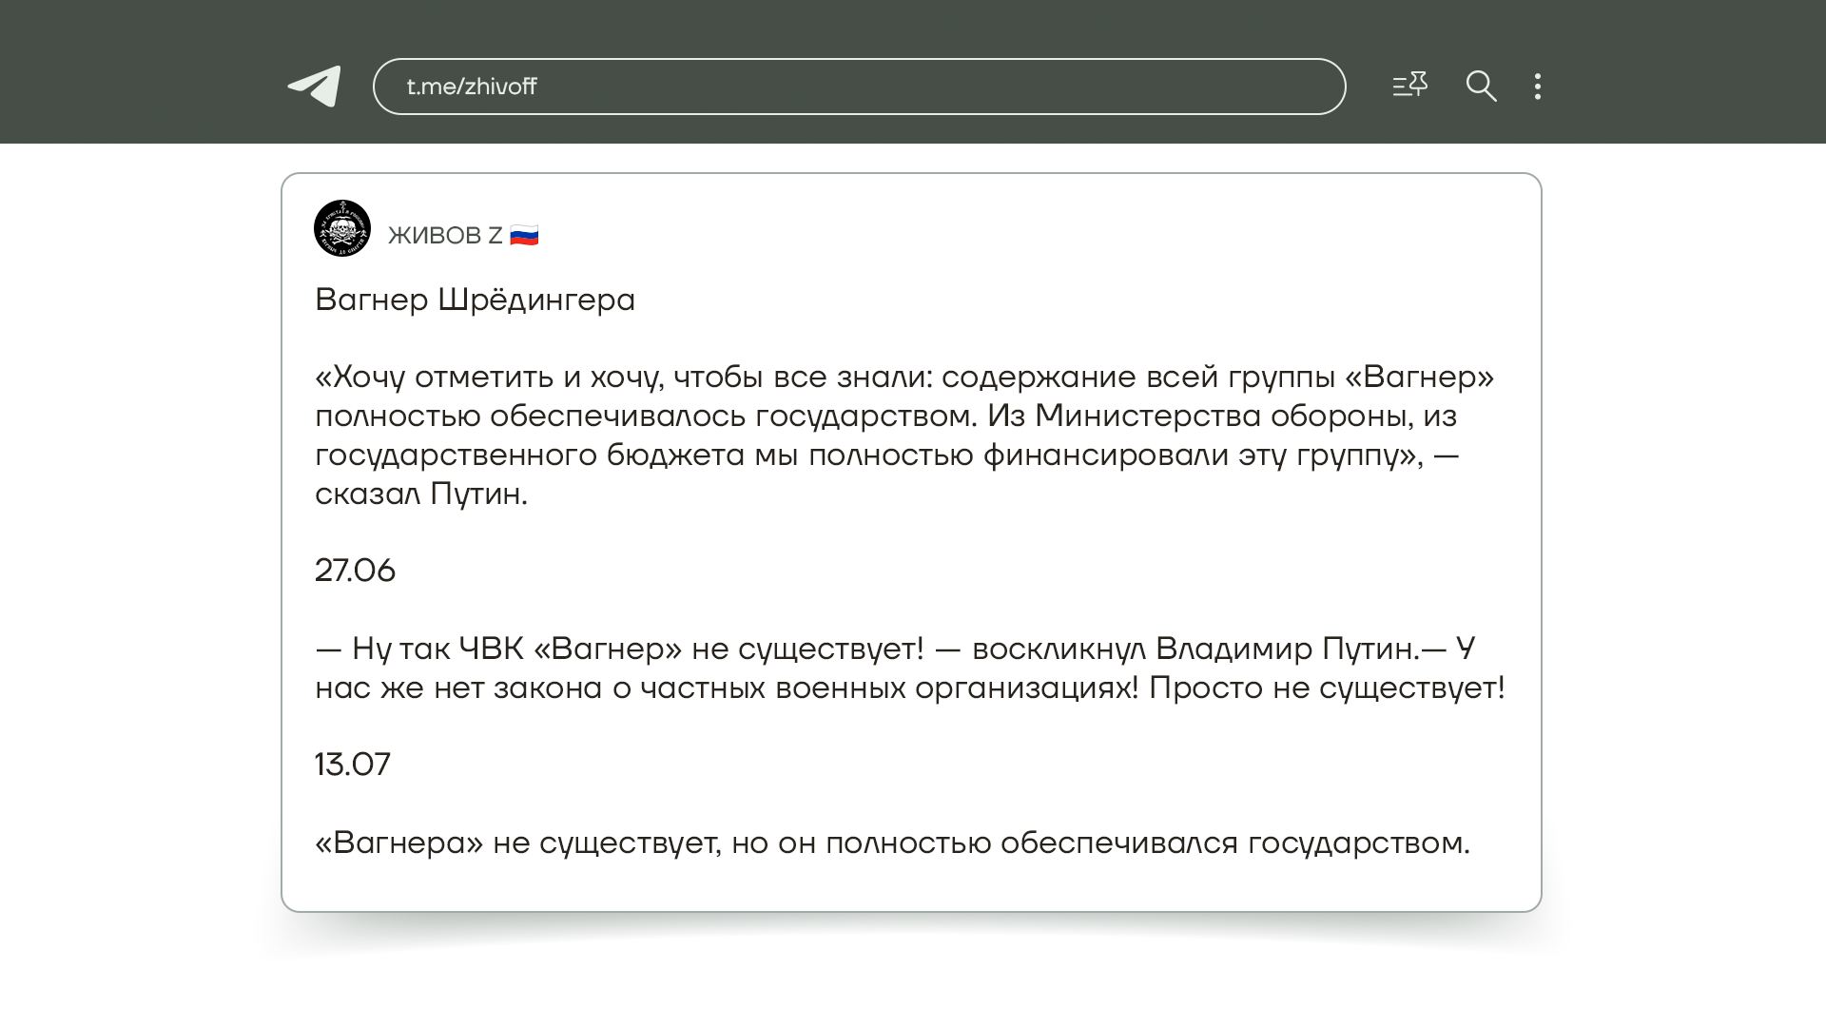Click the words сказал Путин
Image resolution: width=1826 pixels, height=1027 pixels.
pos(420,494)
